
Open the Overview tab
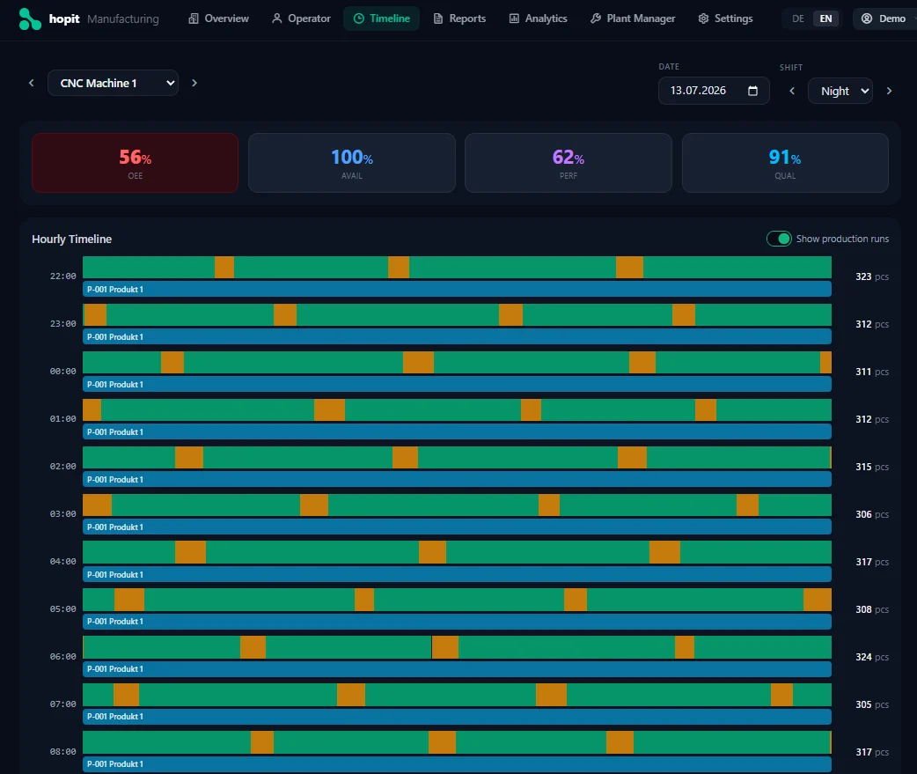click(218, 18)
